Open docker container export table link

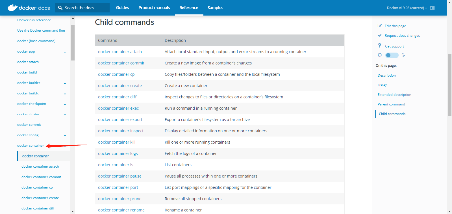(120, 120)
